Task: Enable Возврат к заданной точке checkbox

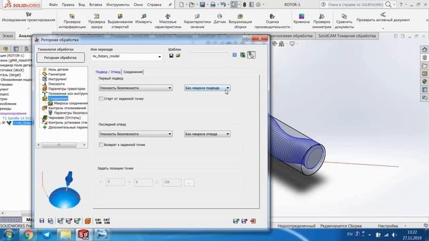Action: (x=101, y=145)
